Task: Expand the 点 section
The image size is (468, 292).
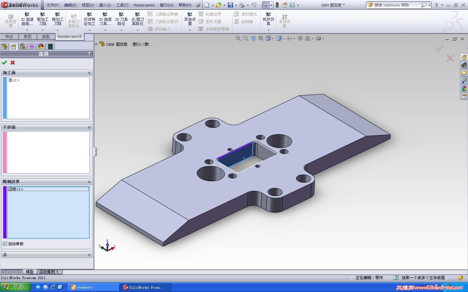Action: click(89, 255)
